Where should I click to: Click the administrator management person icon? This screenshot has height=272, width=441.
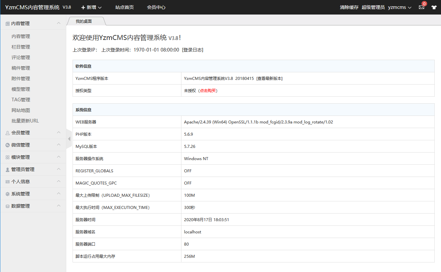[x=8, y=169]
